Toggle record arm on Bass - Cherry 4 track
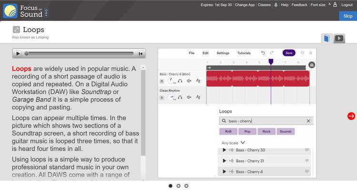This screenshot has height=195, width=357. point(162,81)
